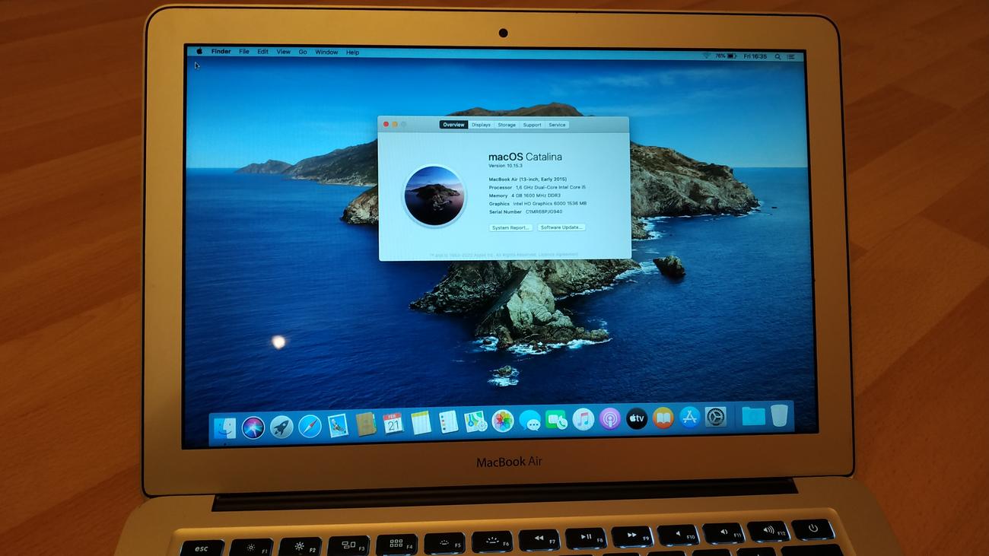This screenshot has width=989, height=556.
Task: Click the Software Update button
Action: 561,227
